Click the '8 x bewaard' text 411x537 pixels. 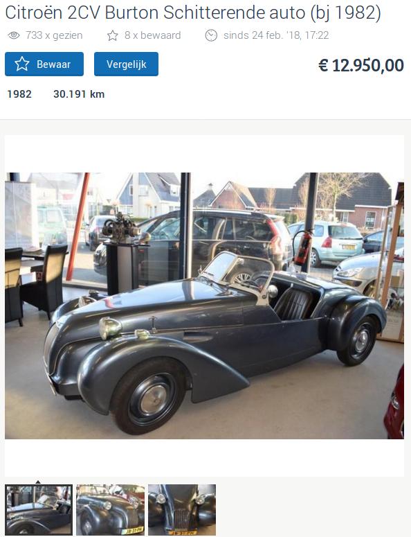click(x=152, y=35)
